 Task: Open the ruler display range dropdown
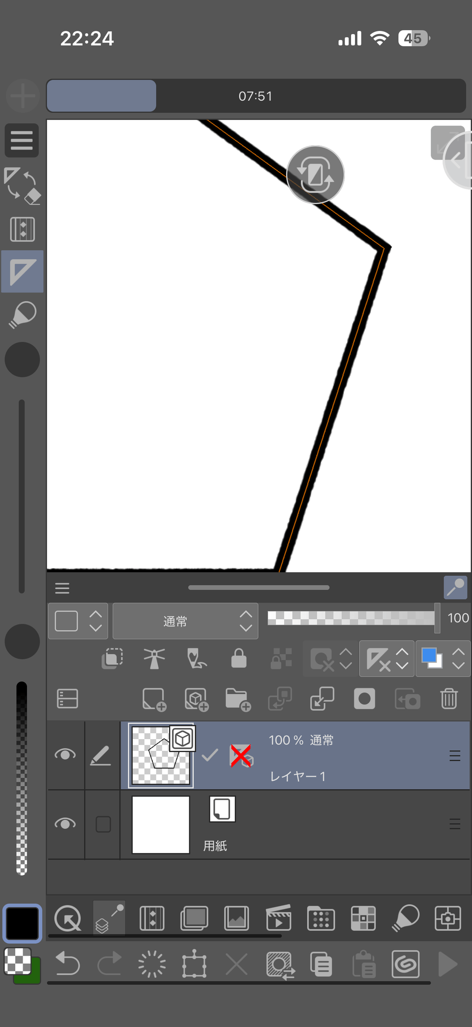click(x=387, y=658)
